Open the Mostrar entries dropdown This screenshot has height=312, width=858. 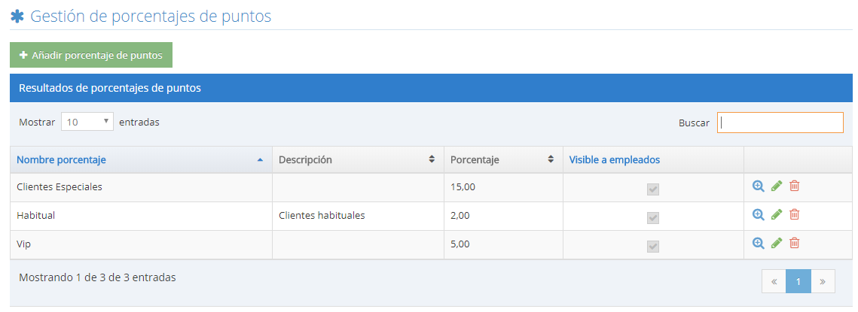point(87,122)
